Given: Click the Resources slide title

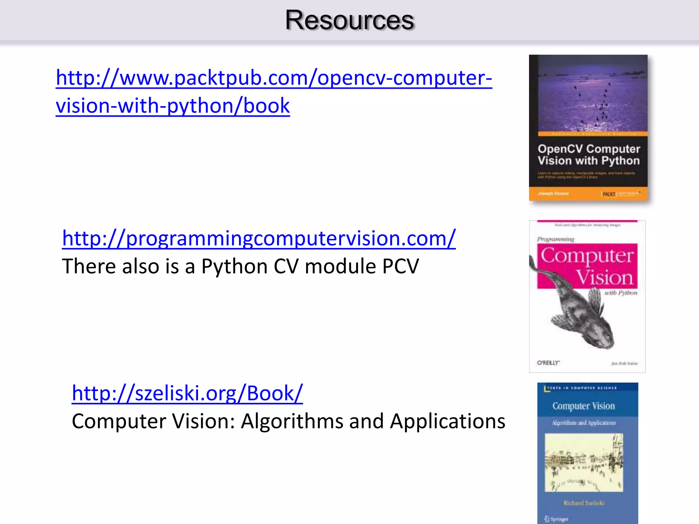Looking at the screenshot, I should pos(349,20).
